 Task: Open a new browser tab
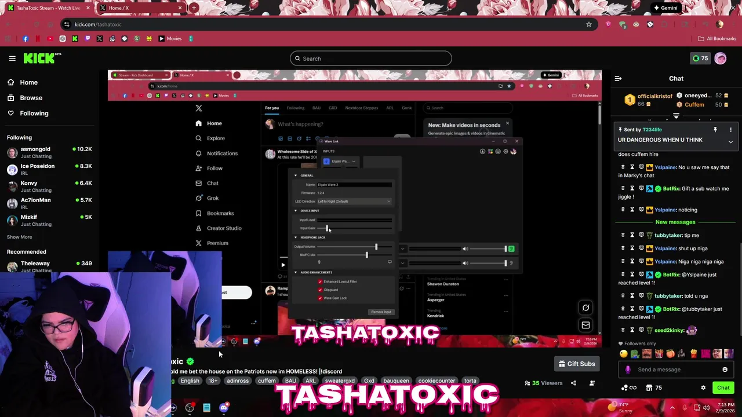click(194, 8)
